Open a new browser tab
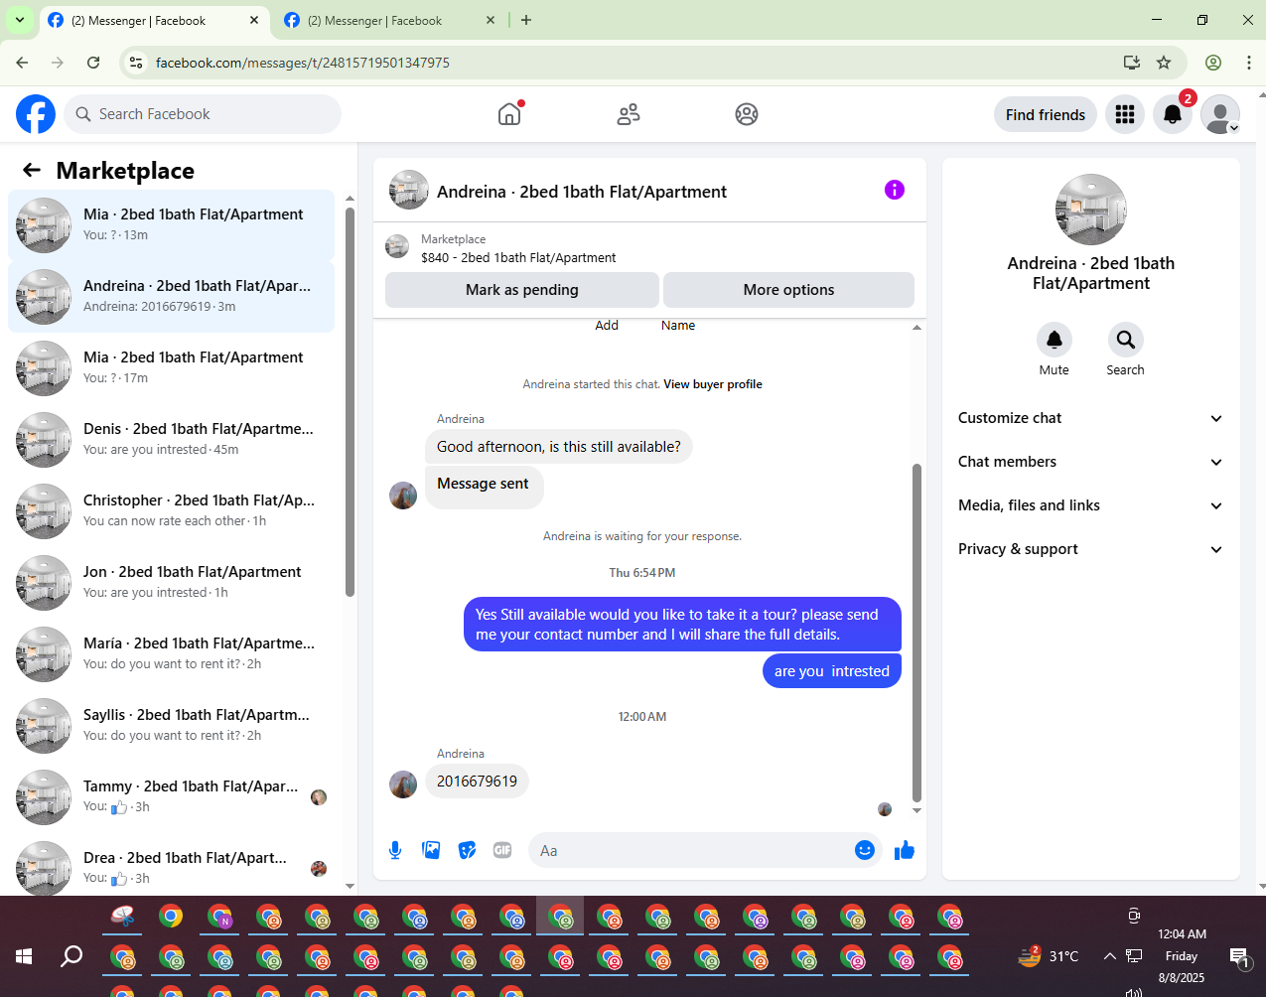Viewport: 1266px width, 997px height. [526, 20]
